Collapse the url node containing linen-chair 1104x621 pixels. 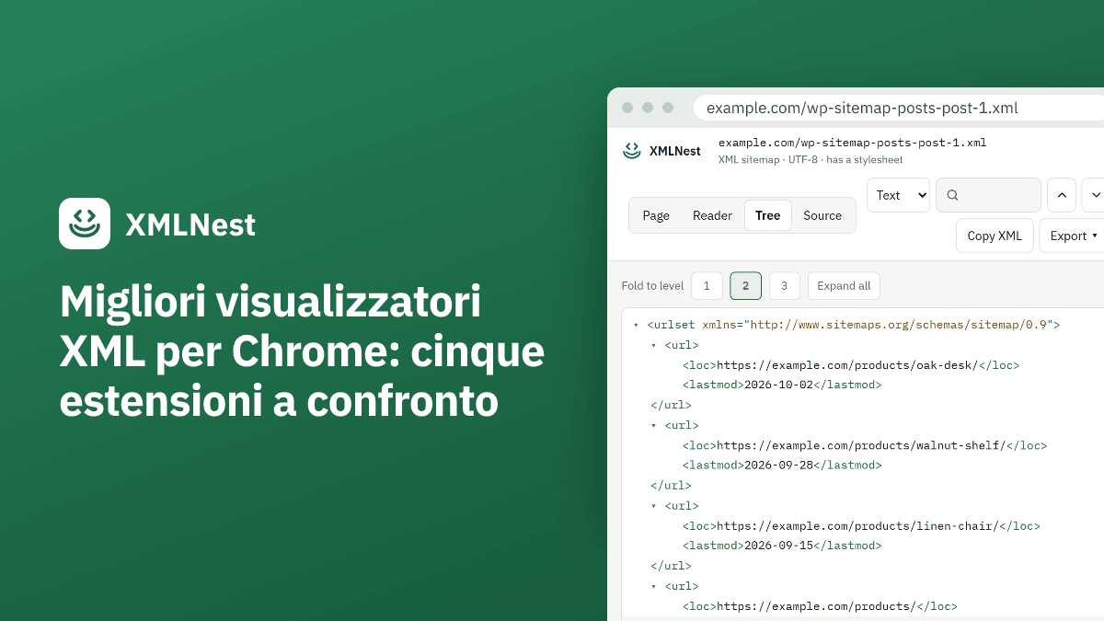(654, 506)
